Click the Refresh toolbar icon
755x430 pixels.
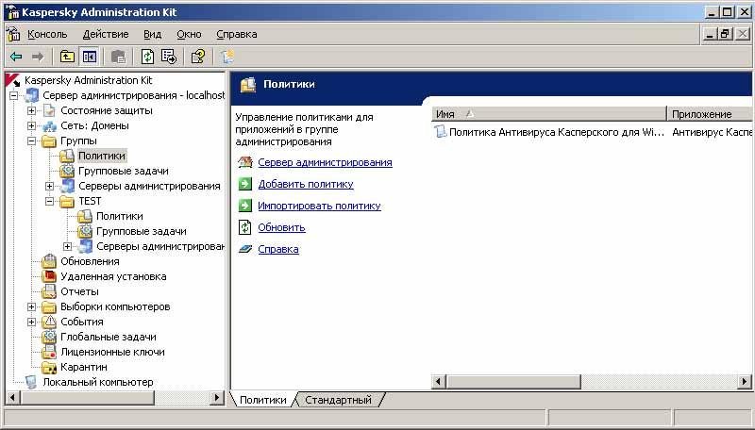pos(147,57)
